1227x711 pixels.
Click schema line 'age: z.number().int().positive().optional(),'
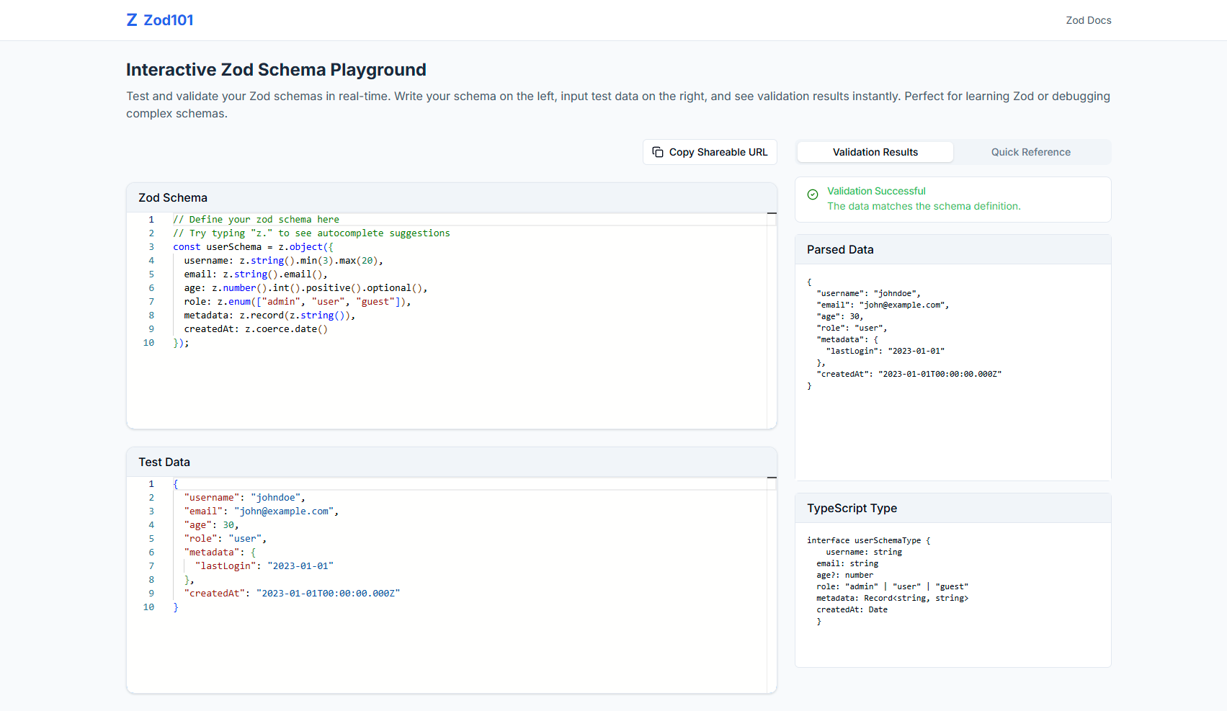pyautogui.click(x=305, y=288)
